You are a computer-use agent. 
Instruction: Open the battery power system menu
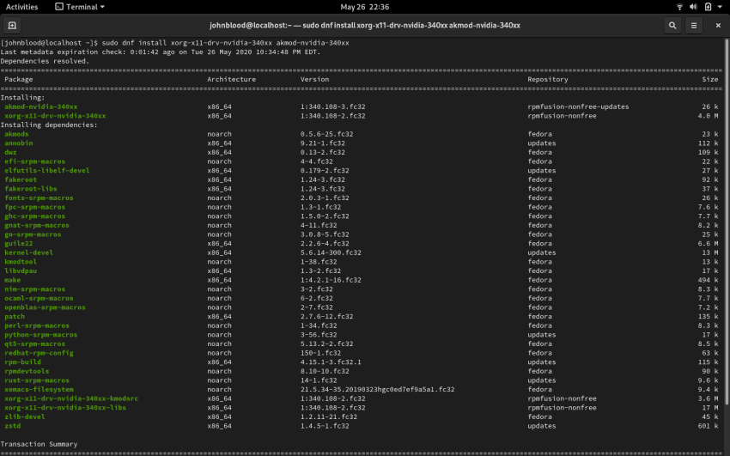707,7
